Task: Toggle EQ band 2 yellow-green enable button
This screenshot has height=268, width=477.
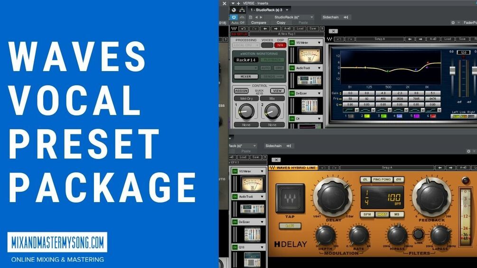Action: 367,116
